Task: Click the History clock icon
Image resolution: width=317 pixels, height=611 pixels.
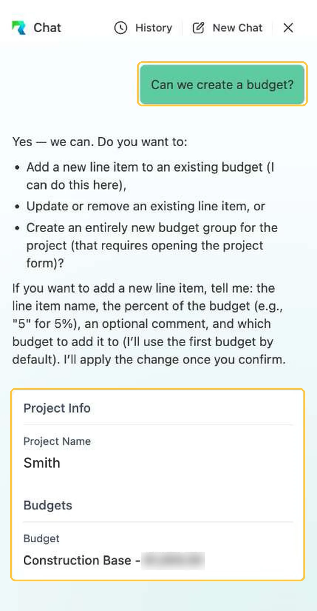Action: [x=121, y=28]
